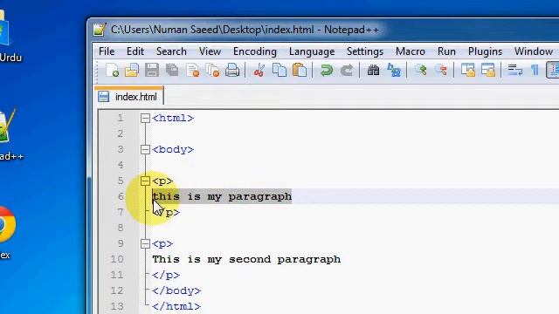Open the Run menu

click(446, 51)
